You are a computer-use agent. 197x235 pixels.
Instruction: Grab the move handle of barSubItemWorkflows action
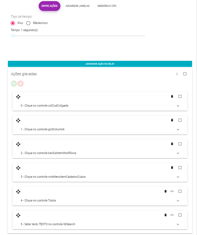pyautogui.click(x=18, y=144)
